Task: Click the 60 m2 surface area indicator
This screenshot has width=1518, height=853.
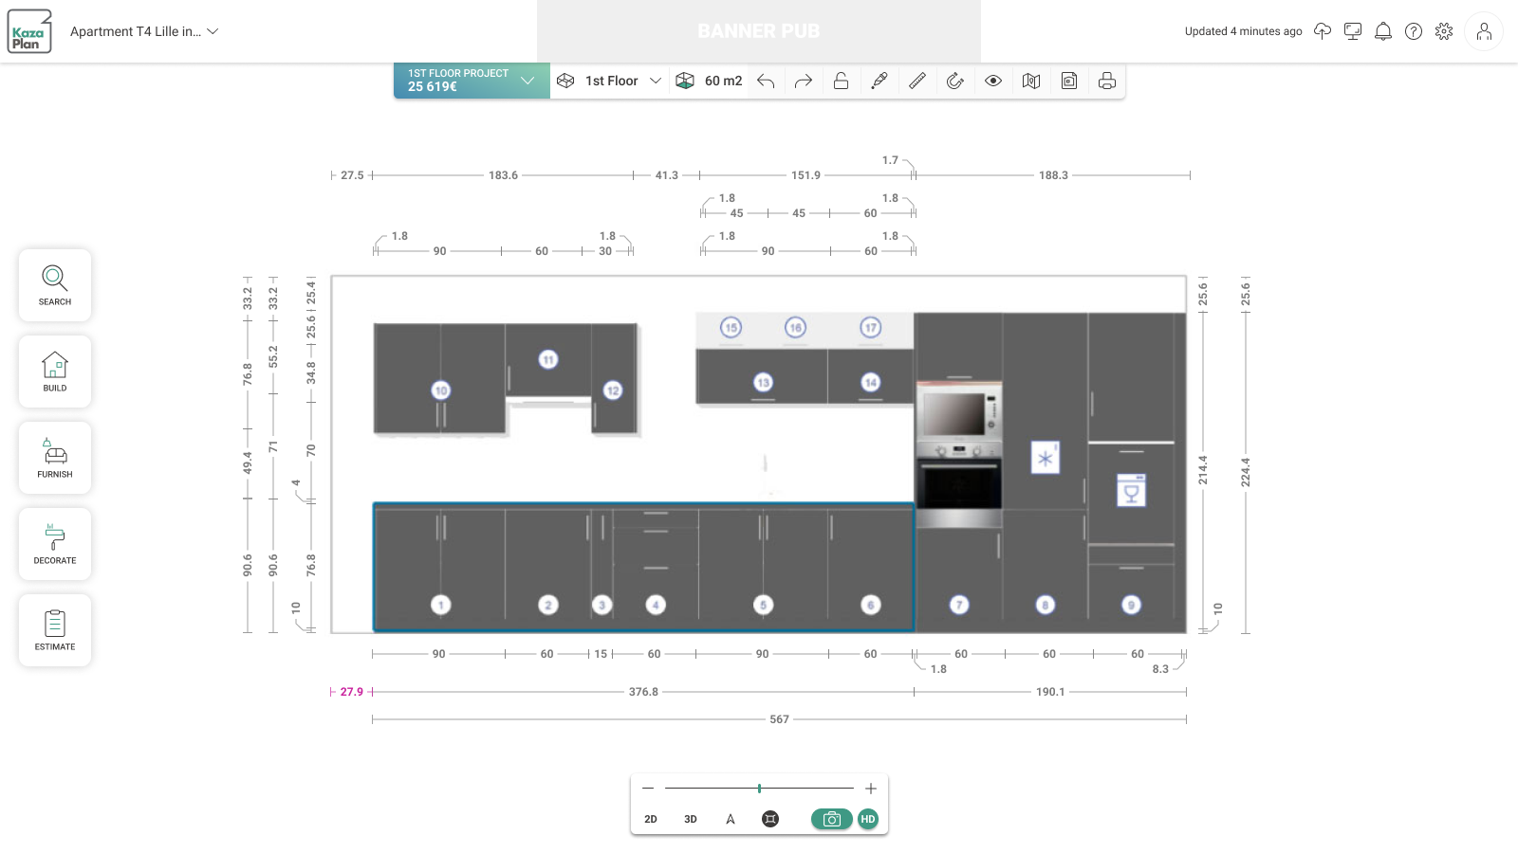Action: click(710, 81)
